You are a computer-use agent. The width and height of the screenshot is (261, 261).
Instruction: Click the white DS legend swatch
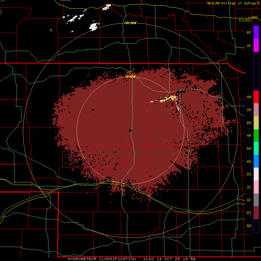click(256, 174)
